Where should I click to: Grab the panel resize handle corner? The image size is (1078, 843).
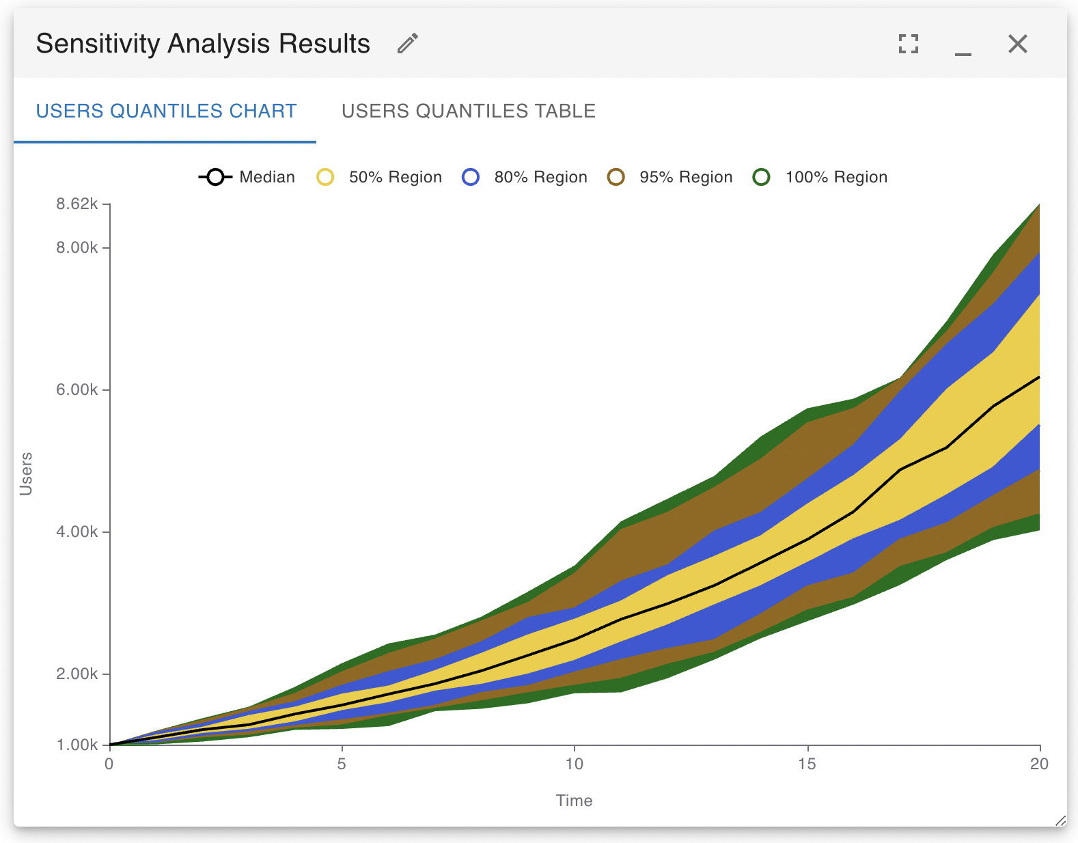coord(1060,820)
